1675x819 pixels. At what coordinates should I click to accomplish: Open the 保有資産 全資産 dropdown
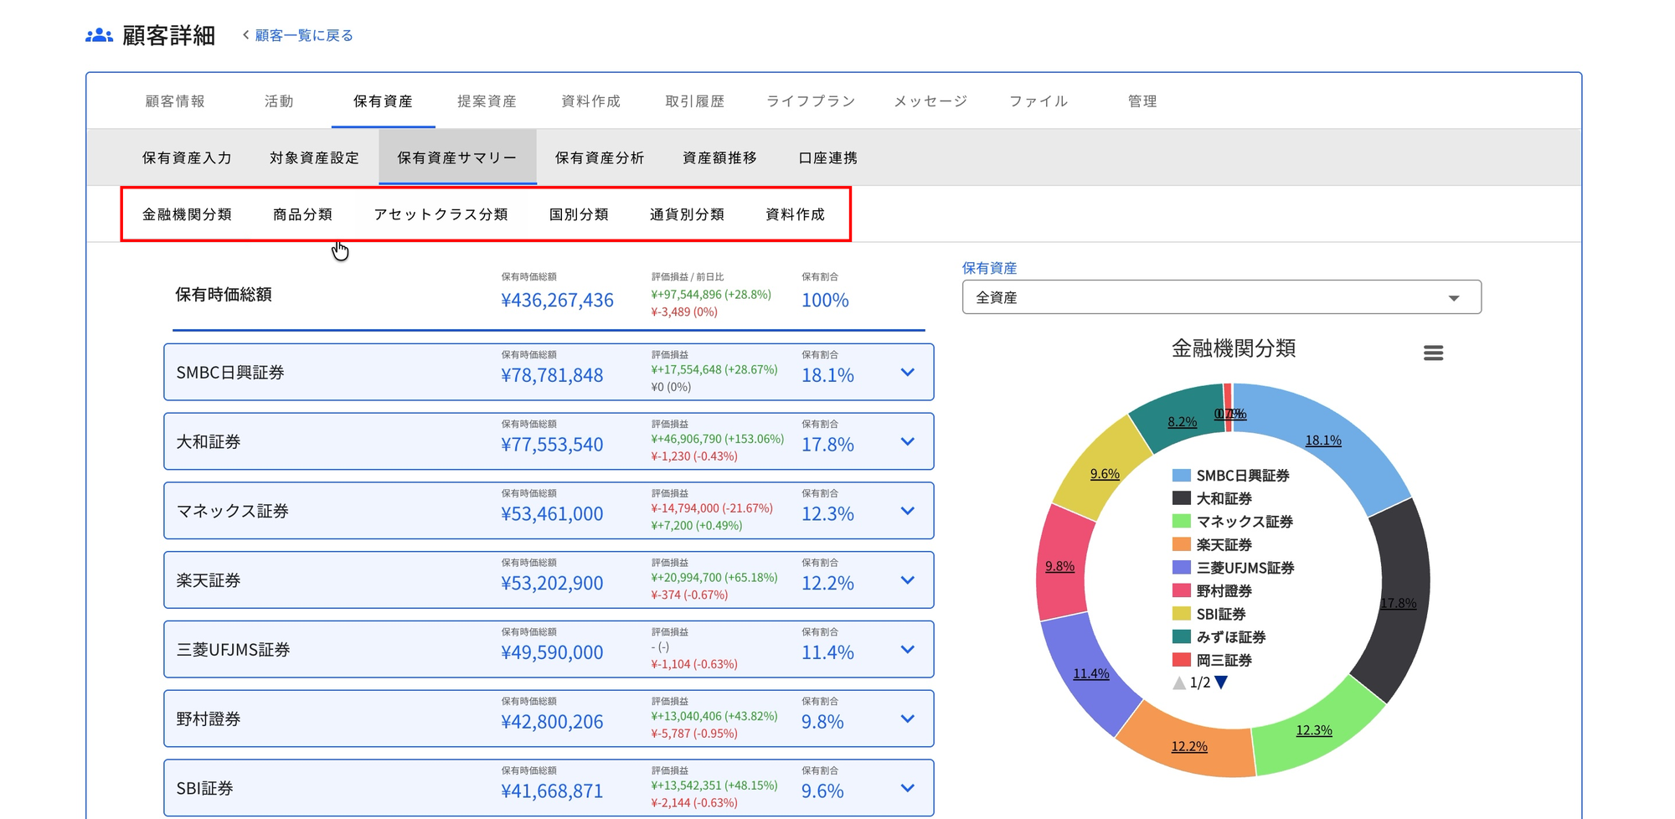tap(1222, 297)
